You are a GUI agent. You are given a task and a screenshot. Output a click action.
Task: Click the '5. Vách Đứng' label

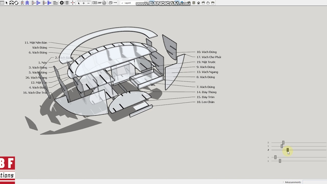point(38,73)
